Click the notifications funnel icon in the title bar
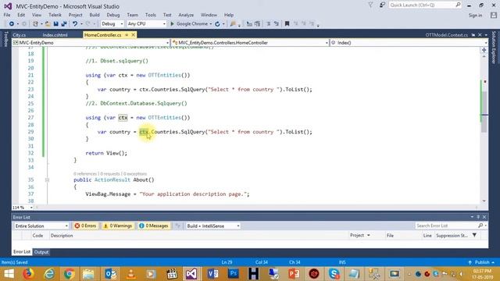Image resolution: width=500 pixels, height=281 pixels. [x=370, y=5]
